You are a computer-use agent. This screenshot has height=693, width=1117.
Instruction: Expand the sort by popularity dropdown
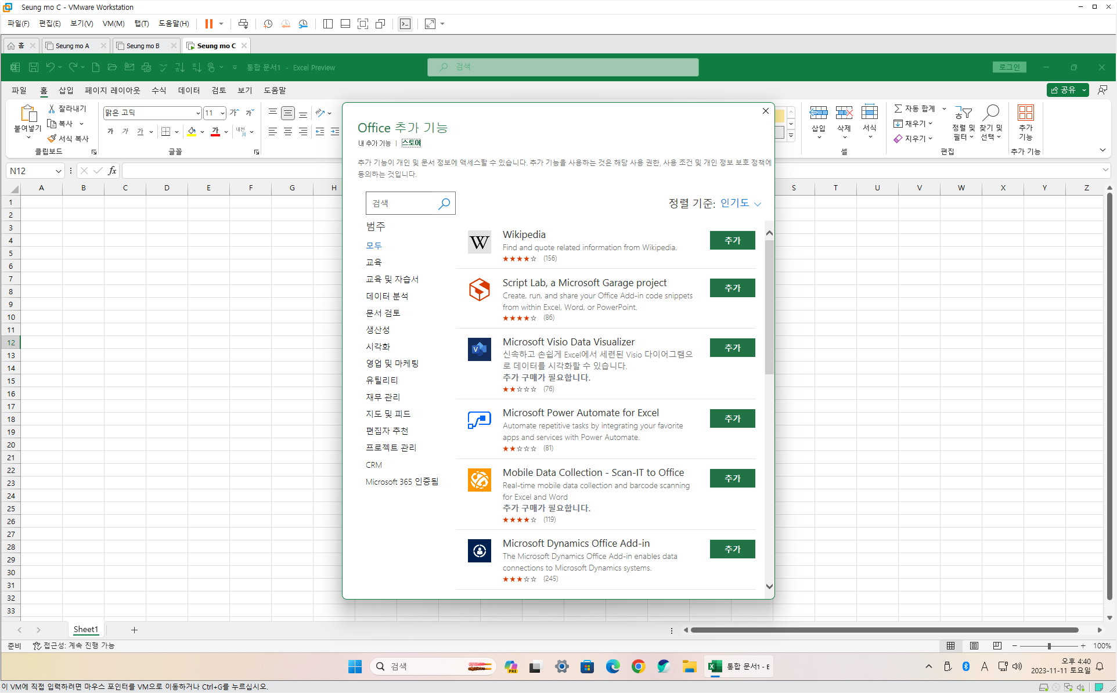click(x=740, y=203)
